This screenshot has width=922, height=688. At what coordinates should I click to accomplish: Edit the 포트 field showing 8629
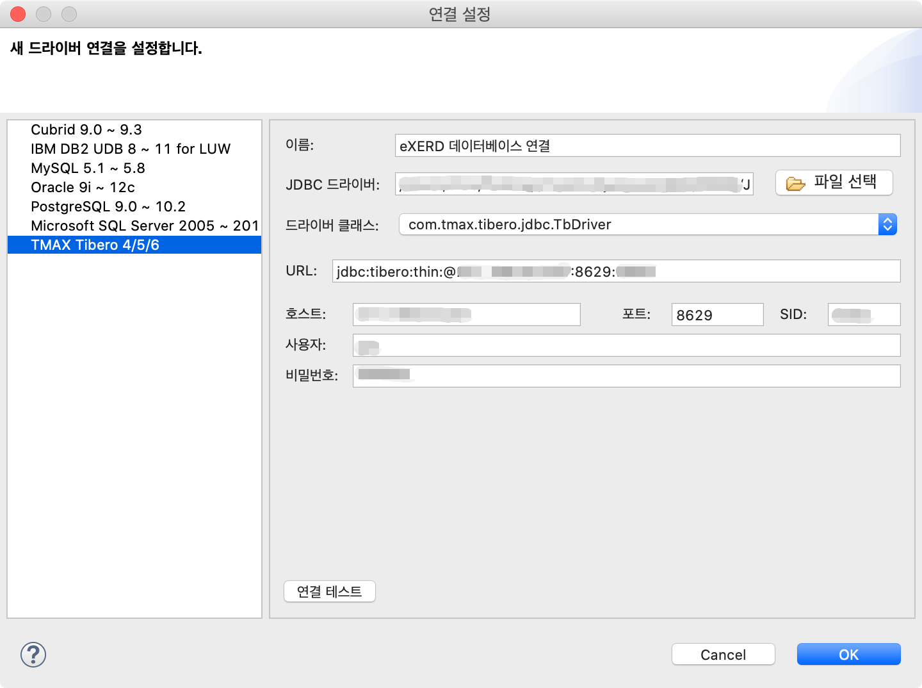(718, 315)
